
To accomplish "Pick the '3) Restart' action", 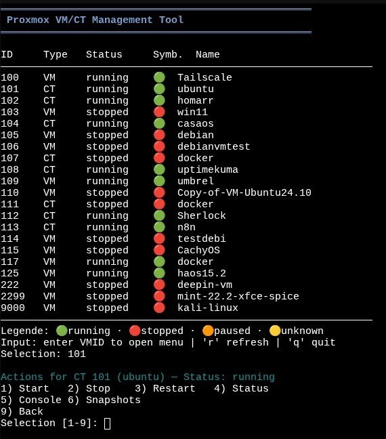I will tap(165, 388).
